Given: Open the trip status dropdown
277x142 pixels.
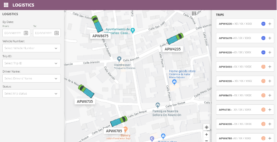Looking at the screenshot, I should [x=31, y=94].
